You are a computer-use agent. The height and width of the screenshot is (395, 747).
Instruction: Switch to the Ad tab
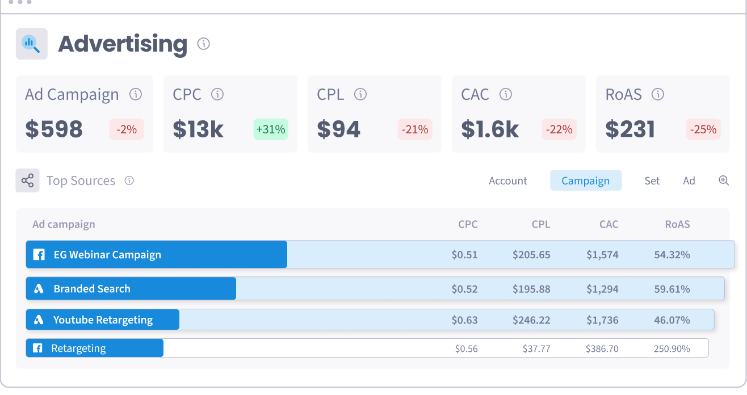(x=689, y=180)
